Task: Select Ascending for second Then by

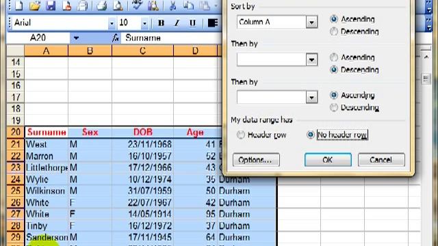Action: click(334, 95)
